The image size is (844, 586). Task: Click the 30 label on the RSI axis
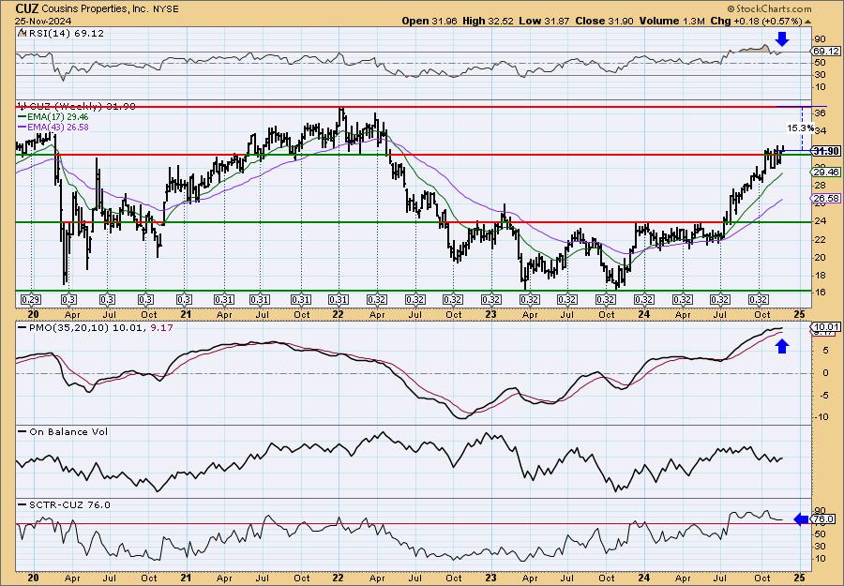click(x=821, y=75)
